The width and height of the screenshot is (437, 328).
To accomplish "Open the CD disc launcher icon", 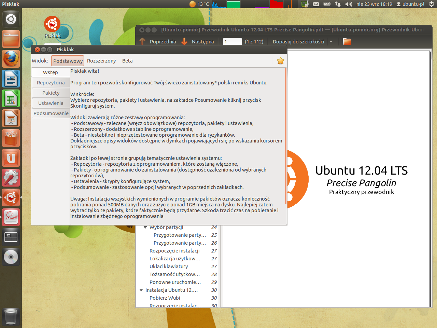I will (x=11, y=257).
